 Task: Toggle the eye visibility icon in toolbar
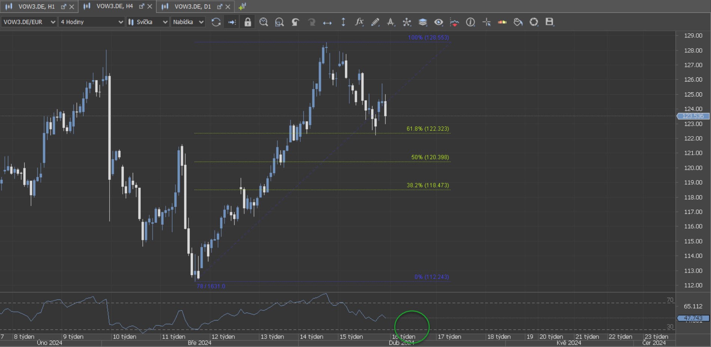tap(438, 22)
